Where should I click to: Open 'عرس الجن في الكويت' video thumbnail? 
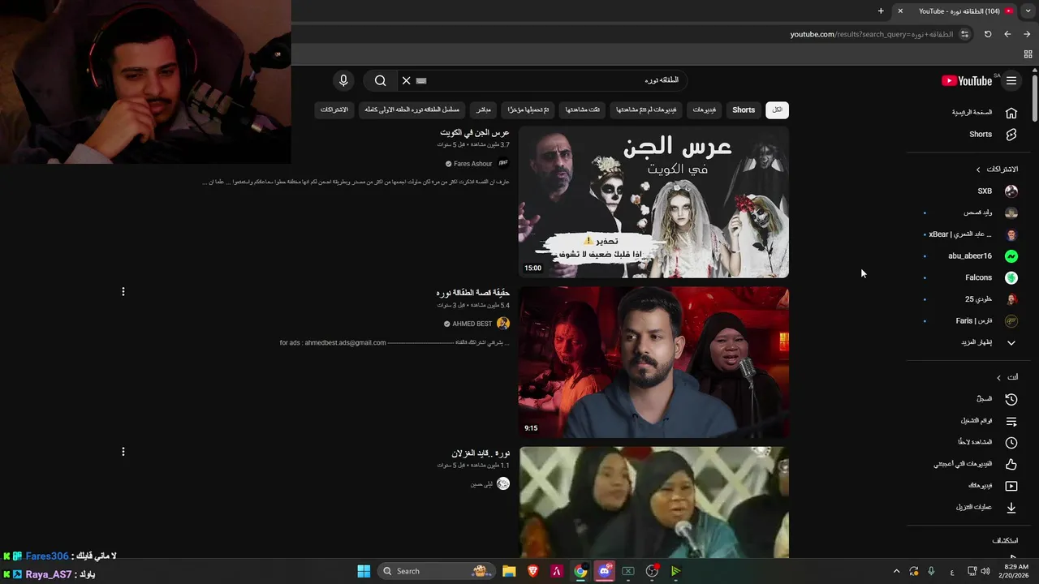point(653,203)
